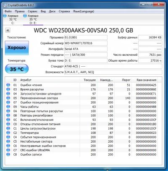Click the Серийный номер field
The image size is (168, 171).
pos(86,43)
